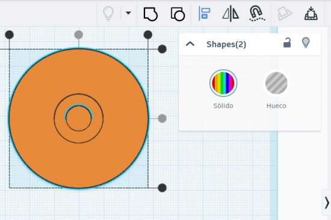Click the gray top-center resize handle
Viewport: 331px width, 220px height.
coord(78,35)
